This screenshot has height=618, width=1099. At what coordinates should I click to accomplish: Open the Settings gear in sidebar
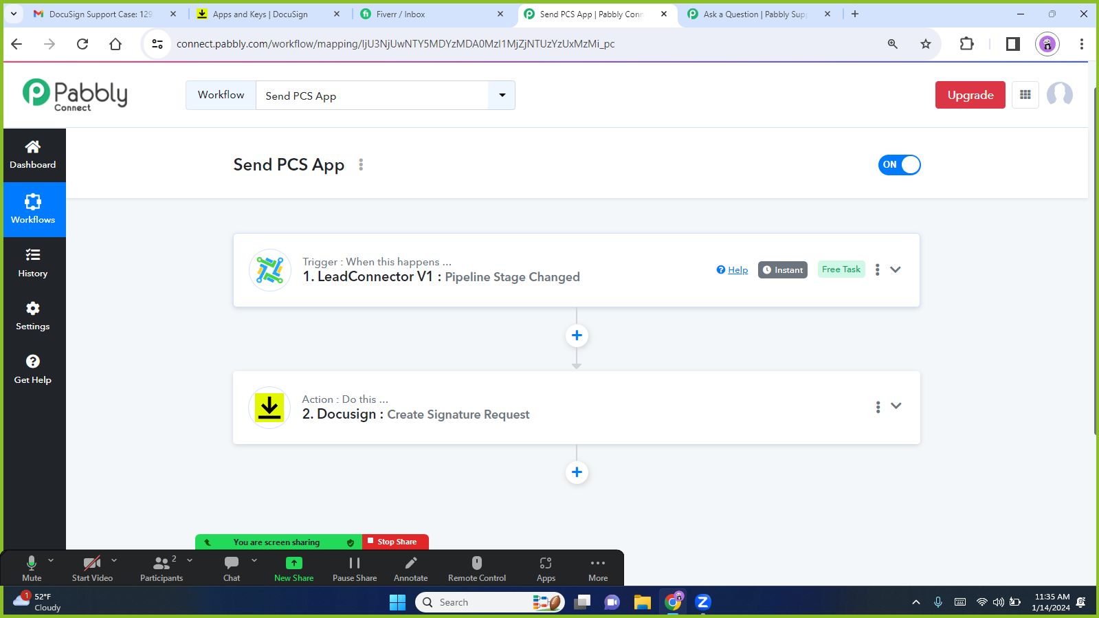(x=33, y=316)
